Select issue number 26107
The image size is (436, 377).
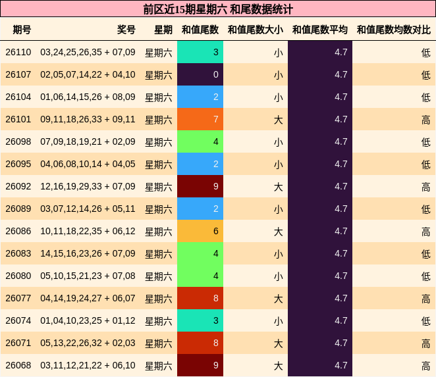[x=18, y=74]
